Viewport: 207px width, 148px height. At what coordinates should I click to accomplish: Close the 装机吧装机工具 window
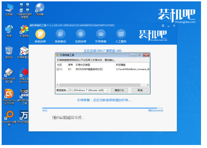[174, 26]
